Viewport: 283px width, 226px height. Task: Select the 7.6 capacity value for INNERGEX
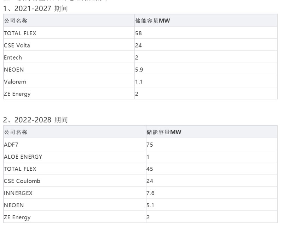tap(150, 193)
